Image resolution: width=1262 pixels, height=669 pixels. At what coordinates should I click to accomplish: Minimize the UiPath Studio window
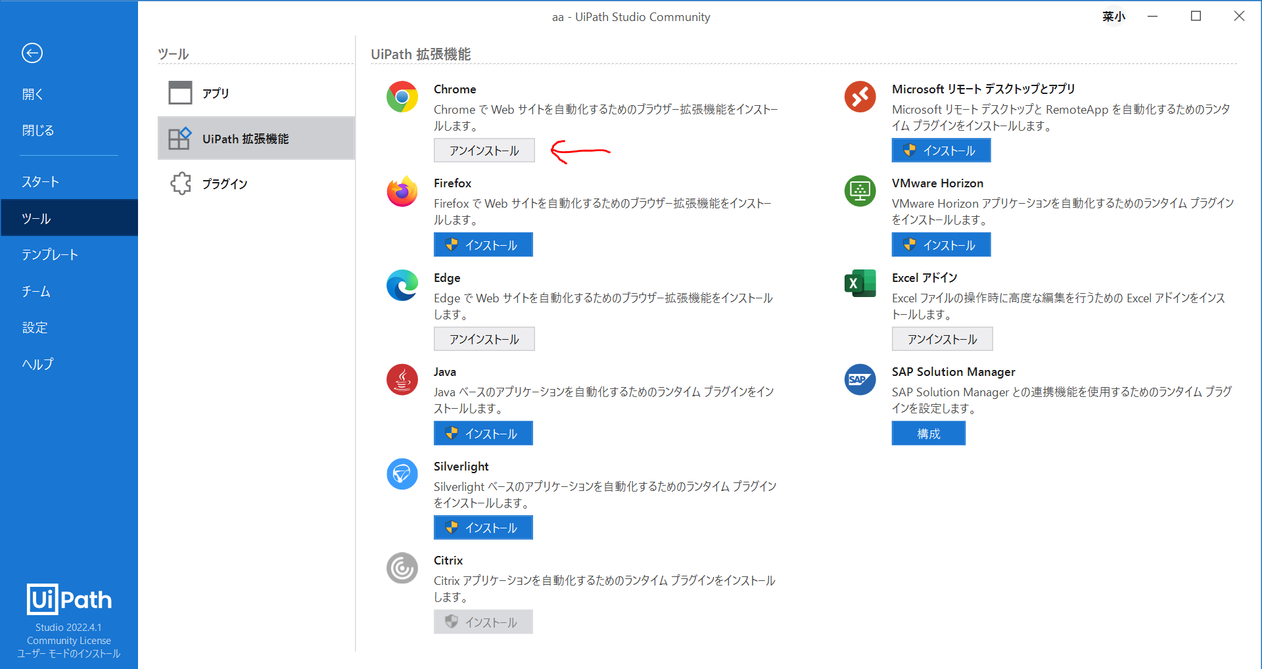coord(1152,16)
